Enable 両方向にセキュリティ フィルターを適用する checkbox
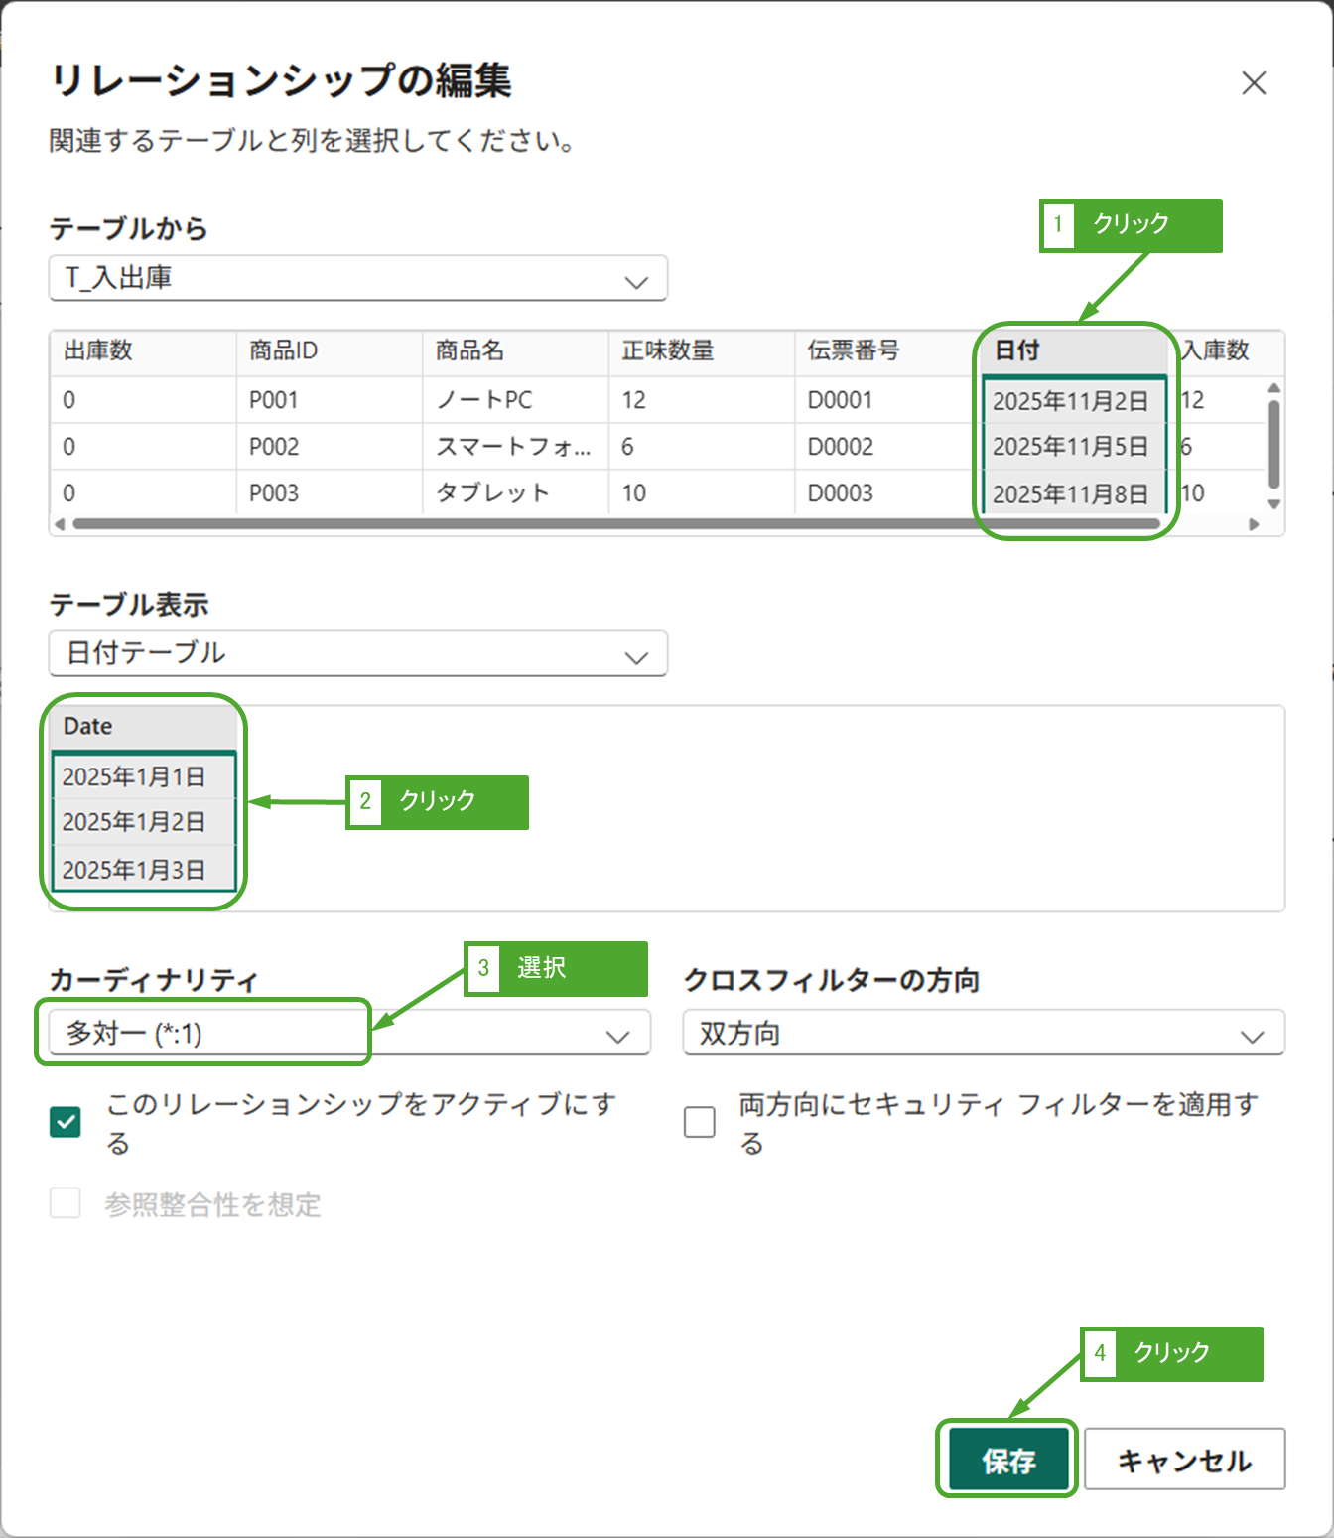This screenshot has width=1334, height=1538. click(x=700, y=1122)
